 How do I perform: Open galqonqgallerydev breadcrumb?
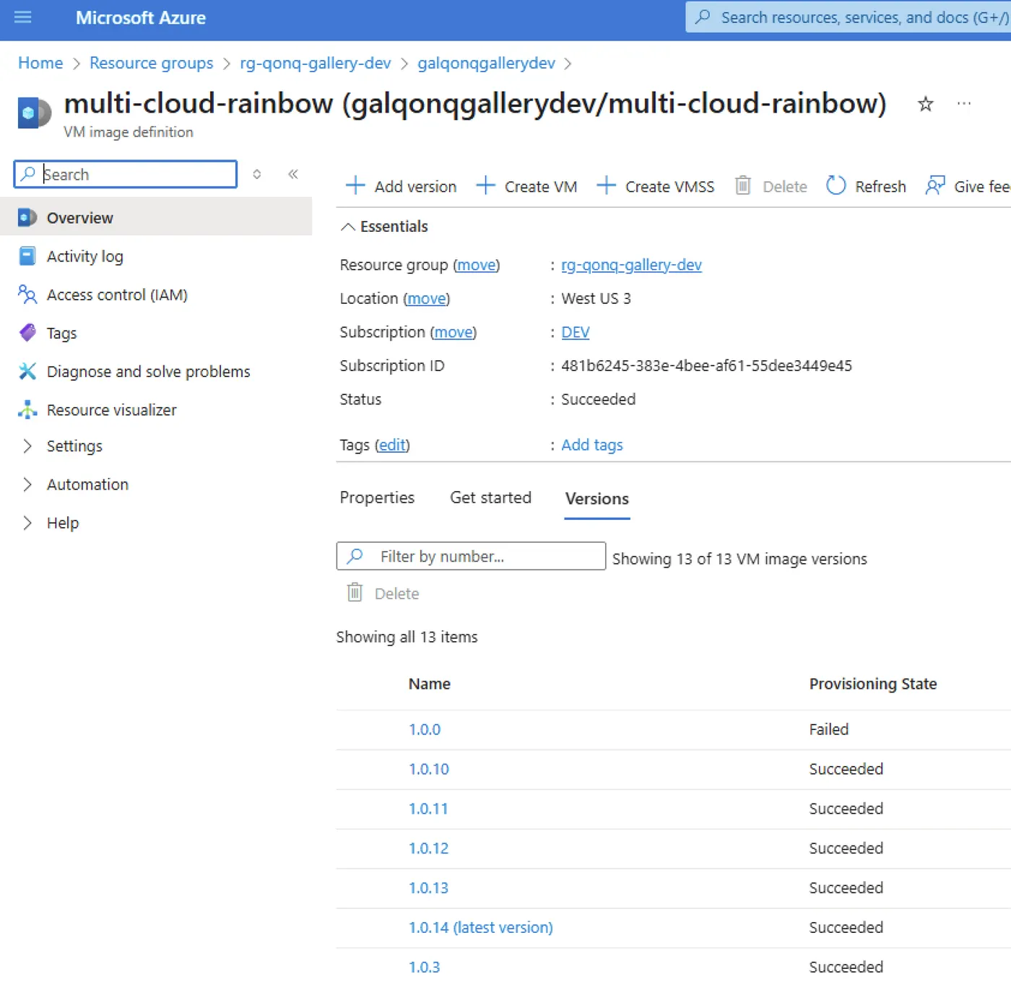pos(486,63)
